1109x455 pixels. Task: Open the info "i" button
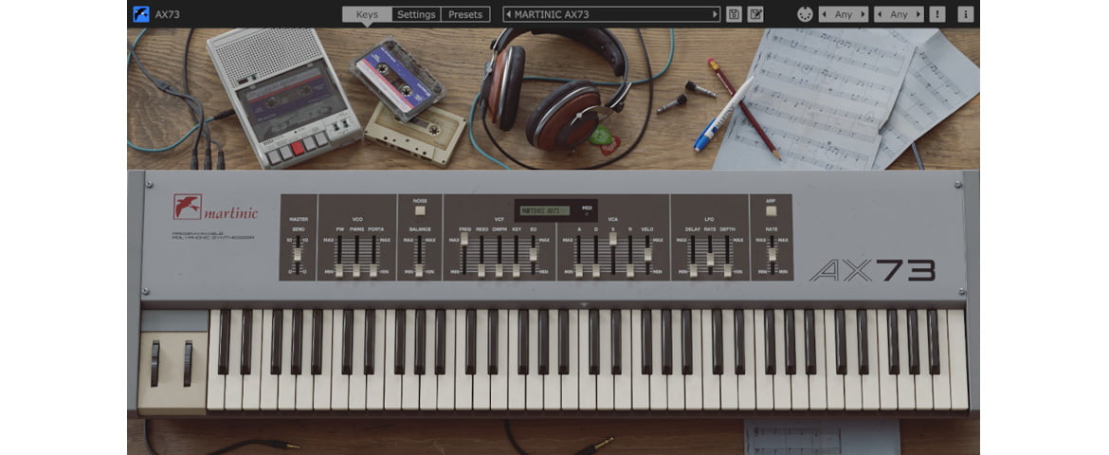click(966, 14)
